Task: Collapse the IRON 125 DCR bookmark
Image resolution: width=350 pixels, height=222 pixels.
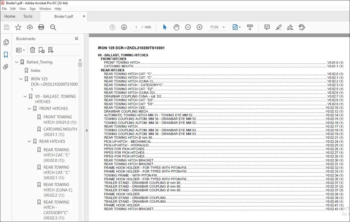Action: (x=21, y=79)
